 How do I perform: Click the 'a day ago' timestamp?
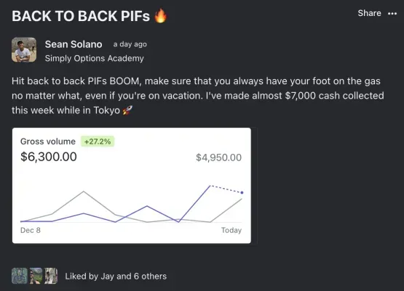point(130,44)
